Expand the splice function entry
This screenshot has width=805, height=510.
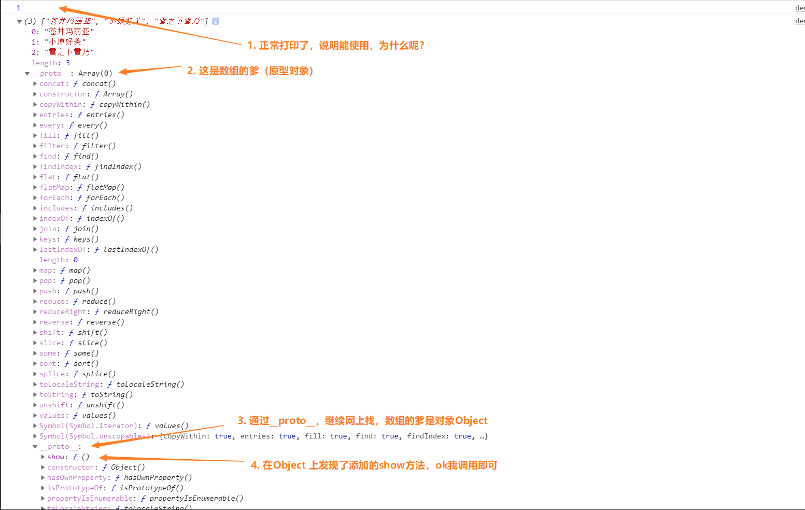35,374
